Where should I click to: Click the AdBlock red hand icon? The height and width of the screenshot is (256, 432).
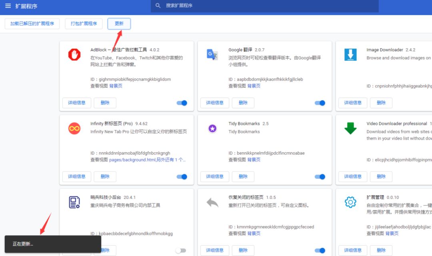[x=74, y=54]
